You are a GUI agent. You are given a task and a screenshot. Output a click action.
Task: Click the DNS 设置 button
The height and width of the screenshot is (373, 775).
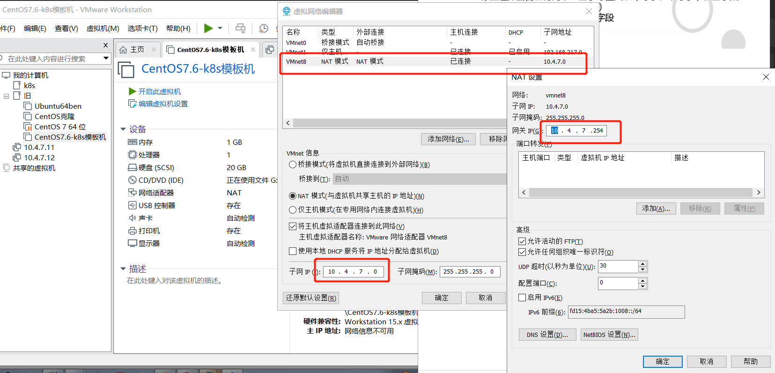547,335
